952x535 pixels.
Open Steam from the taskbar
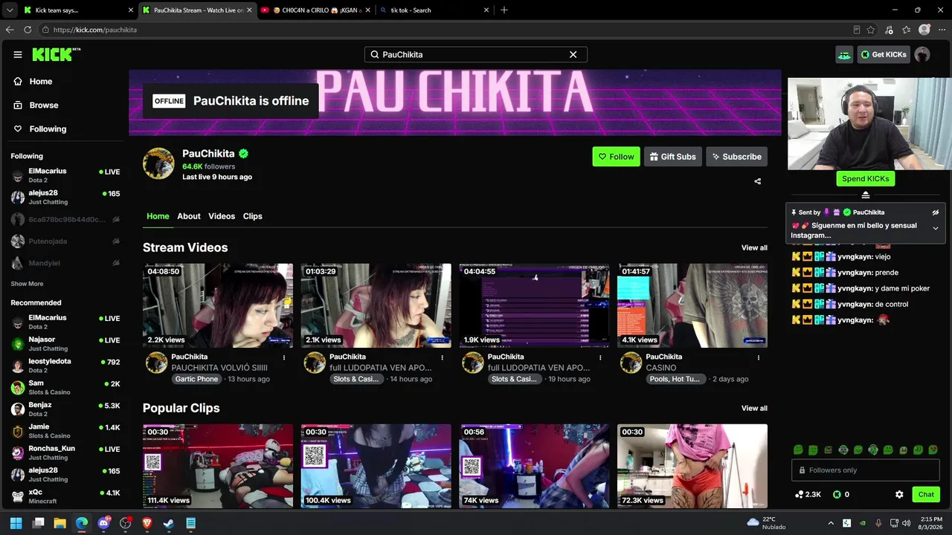coord(169,523)
